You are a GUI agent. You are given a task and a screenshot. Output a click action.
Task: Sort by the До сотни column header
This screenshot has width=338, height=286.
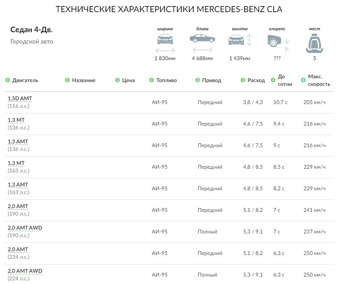coord(285,80)
